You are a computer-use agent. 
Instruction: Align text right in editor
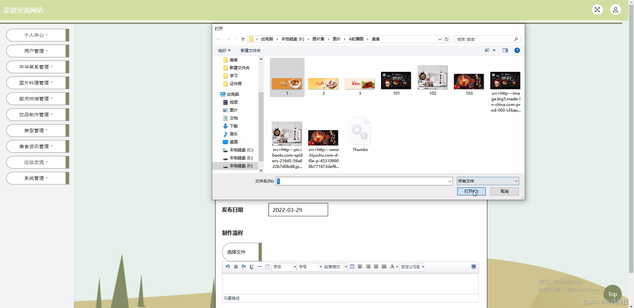tap(368, 267)
